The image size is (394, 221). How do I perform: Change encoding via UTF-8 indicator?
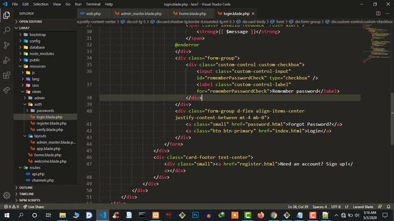click(x=336, y=207)
